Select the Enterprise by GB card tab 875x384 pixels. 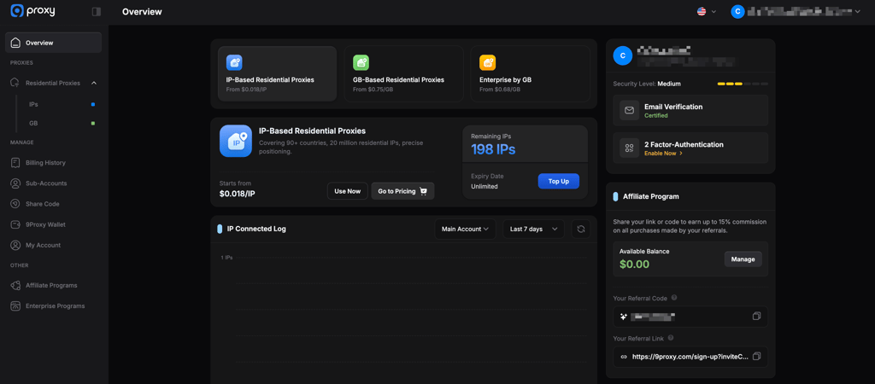point(530,73)
